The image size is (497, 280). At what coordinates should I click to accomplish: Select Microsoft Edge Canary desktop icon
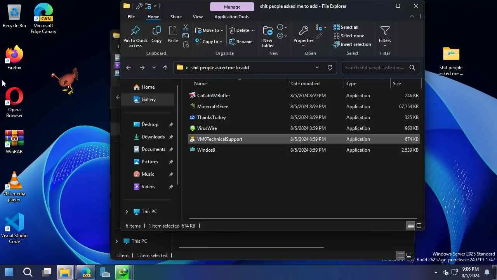(x=43, y=18)
